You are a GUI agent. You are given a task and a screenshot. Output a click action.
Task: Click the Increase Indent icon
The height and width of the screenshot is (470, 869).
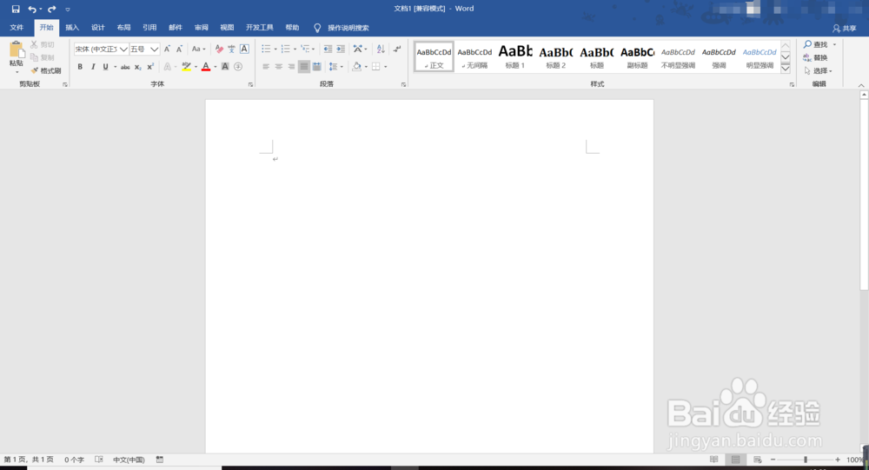(x=341, y=50)
